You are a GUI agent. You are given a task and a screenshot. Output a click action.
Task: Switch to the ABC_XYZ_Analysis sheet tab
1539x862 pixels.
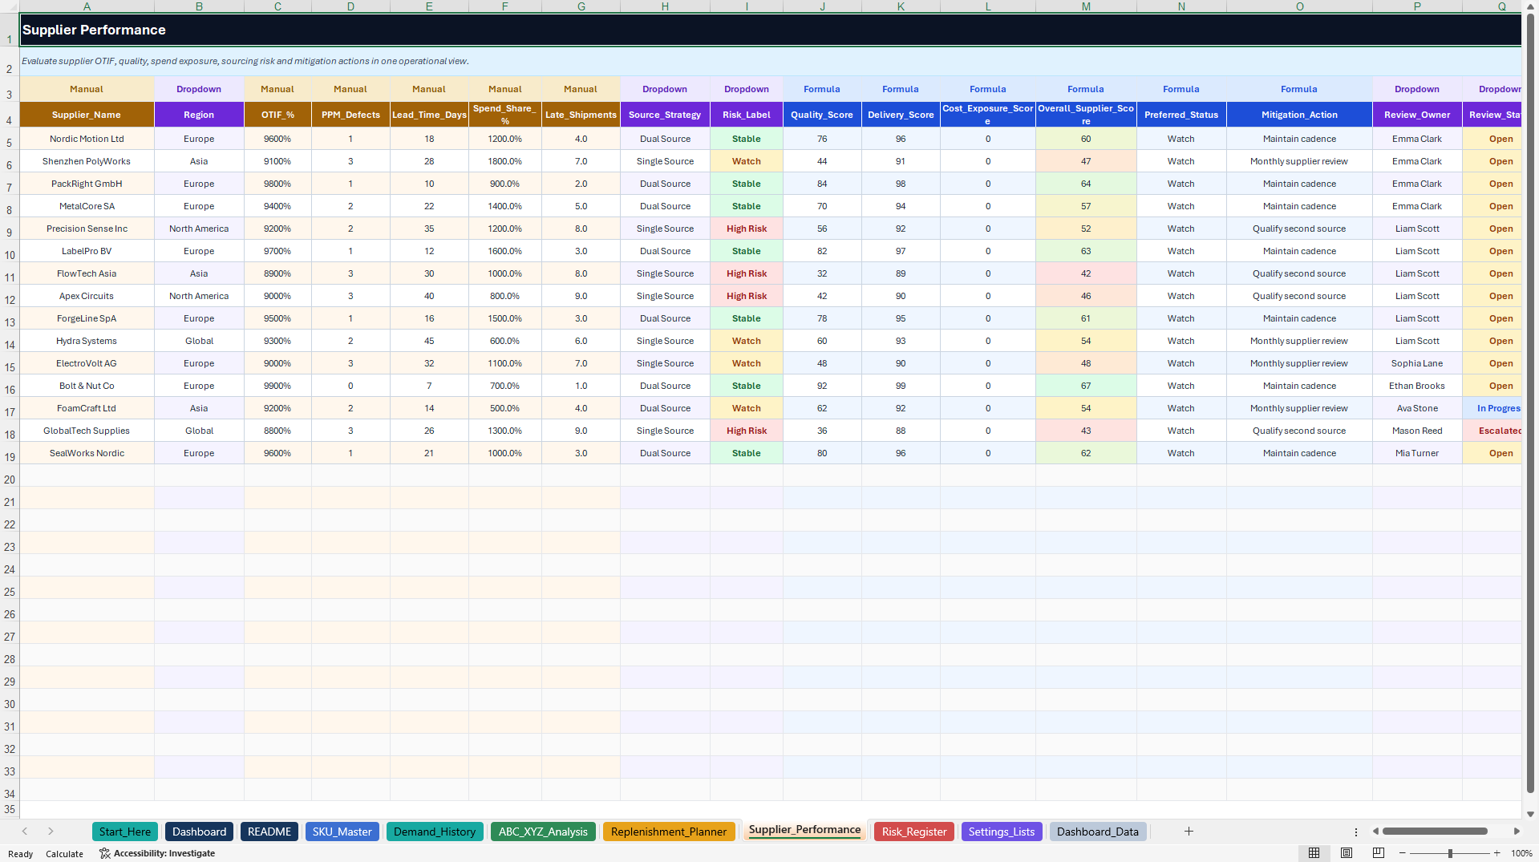point(543,832)
